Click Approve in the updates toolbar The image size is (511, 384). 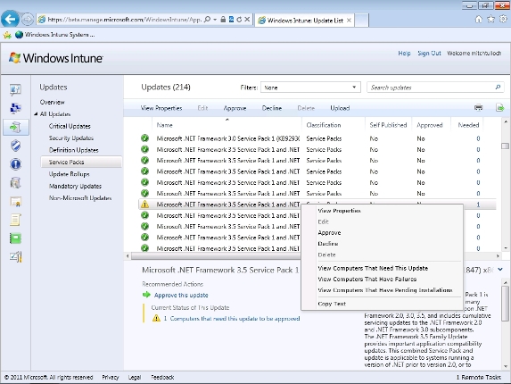[235, 108]
